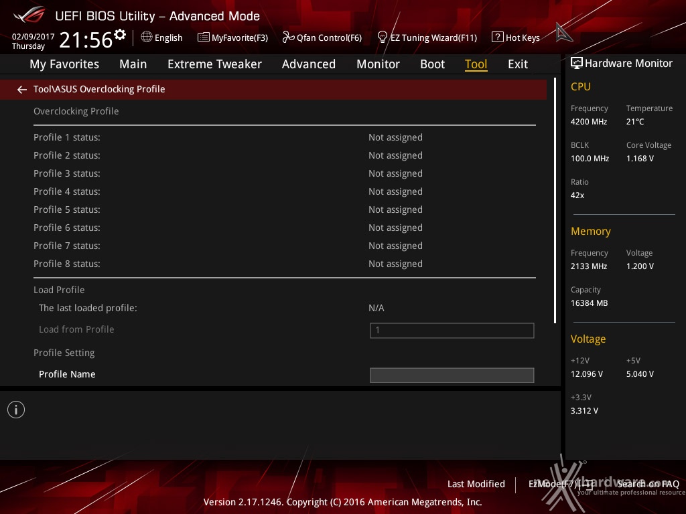Open the Hot Keys list
Viewport: 686px width, 514px height.
pos(523,38)
